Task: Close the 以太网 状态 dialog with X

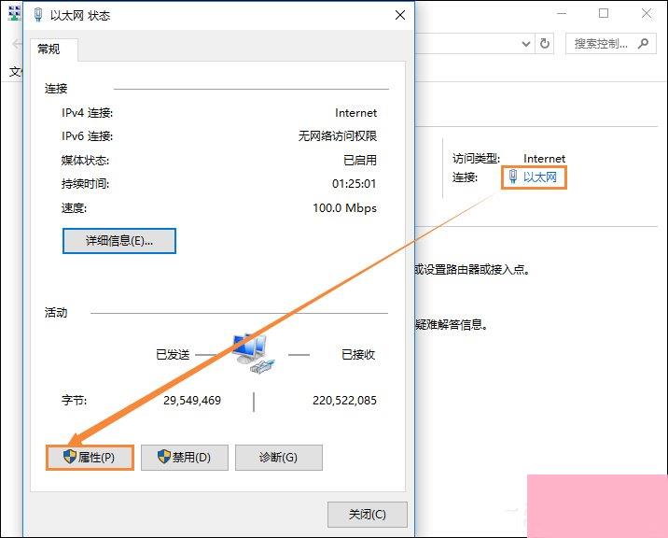Action: (x=400, y=16)
